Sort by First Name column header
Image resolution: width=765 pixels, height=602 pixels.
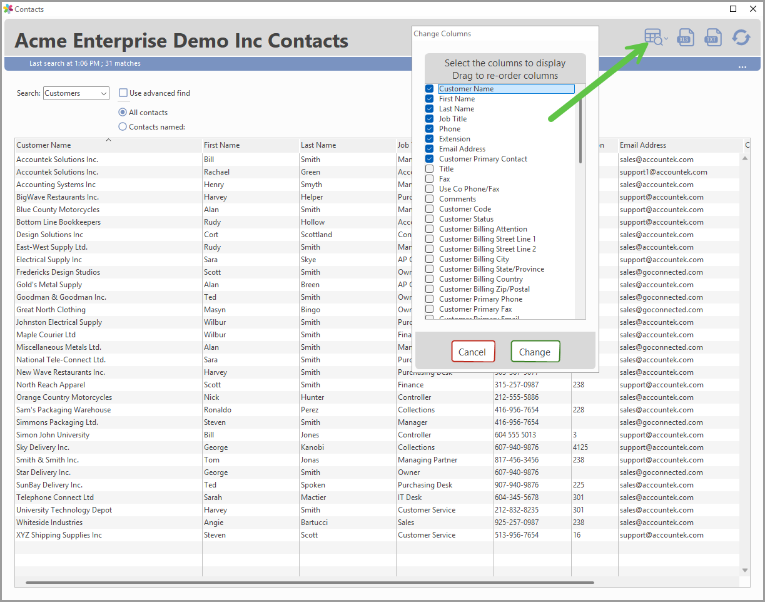click(x=251, y=145)
